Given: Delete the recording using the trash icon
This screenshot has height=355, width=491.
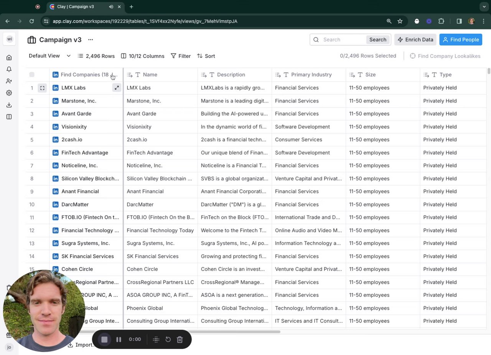Looking at the screenshot, I should pos(180,339).
